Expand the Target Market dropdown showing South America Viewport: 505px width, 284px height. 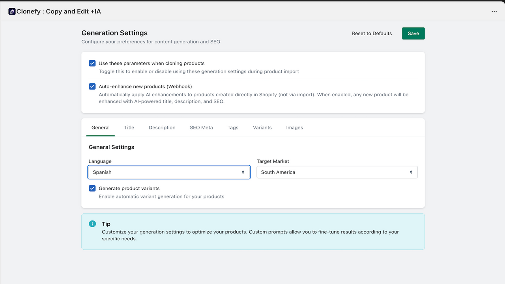pos(337,172)
